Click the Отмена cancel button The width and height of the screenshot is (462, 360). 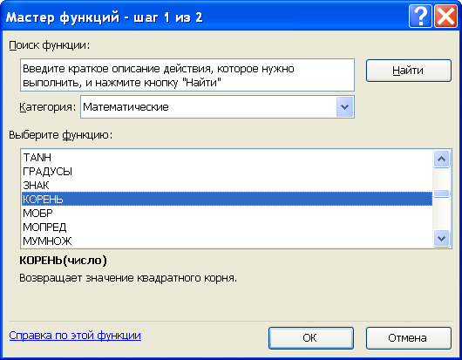(408, 338)
